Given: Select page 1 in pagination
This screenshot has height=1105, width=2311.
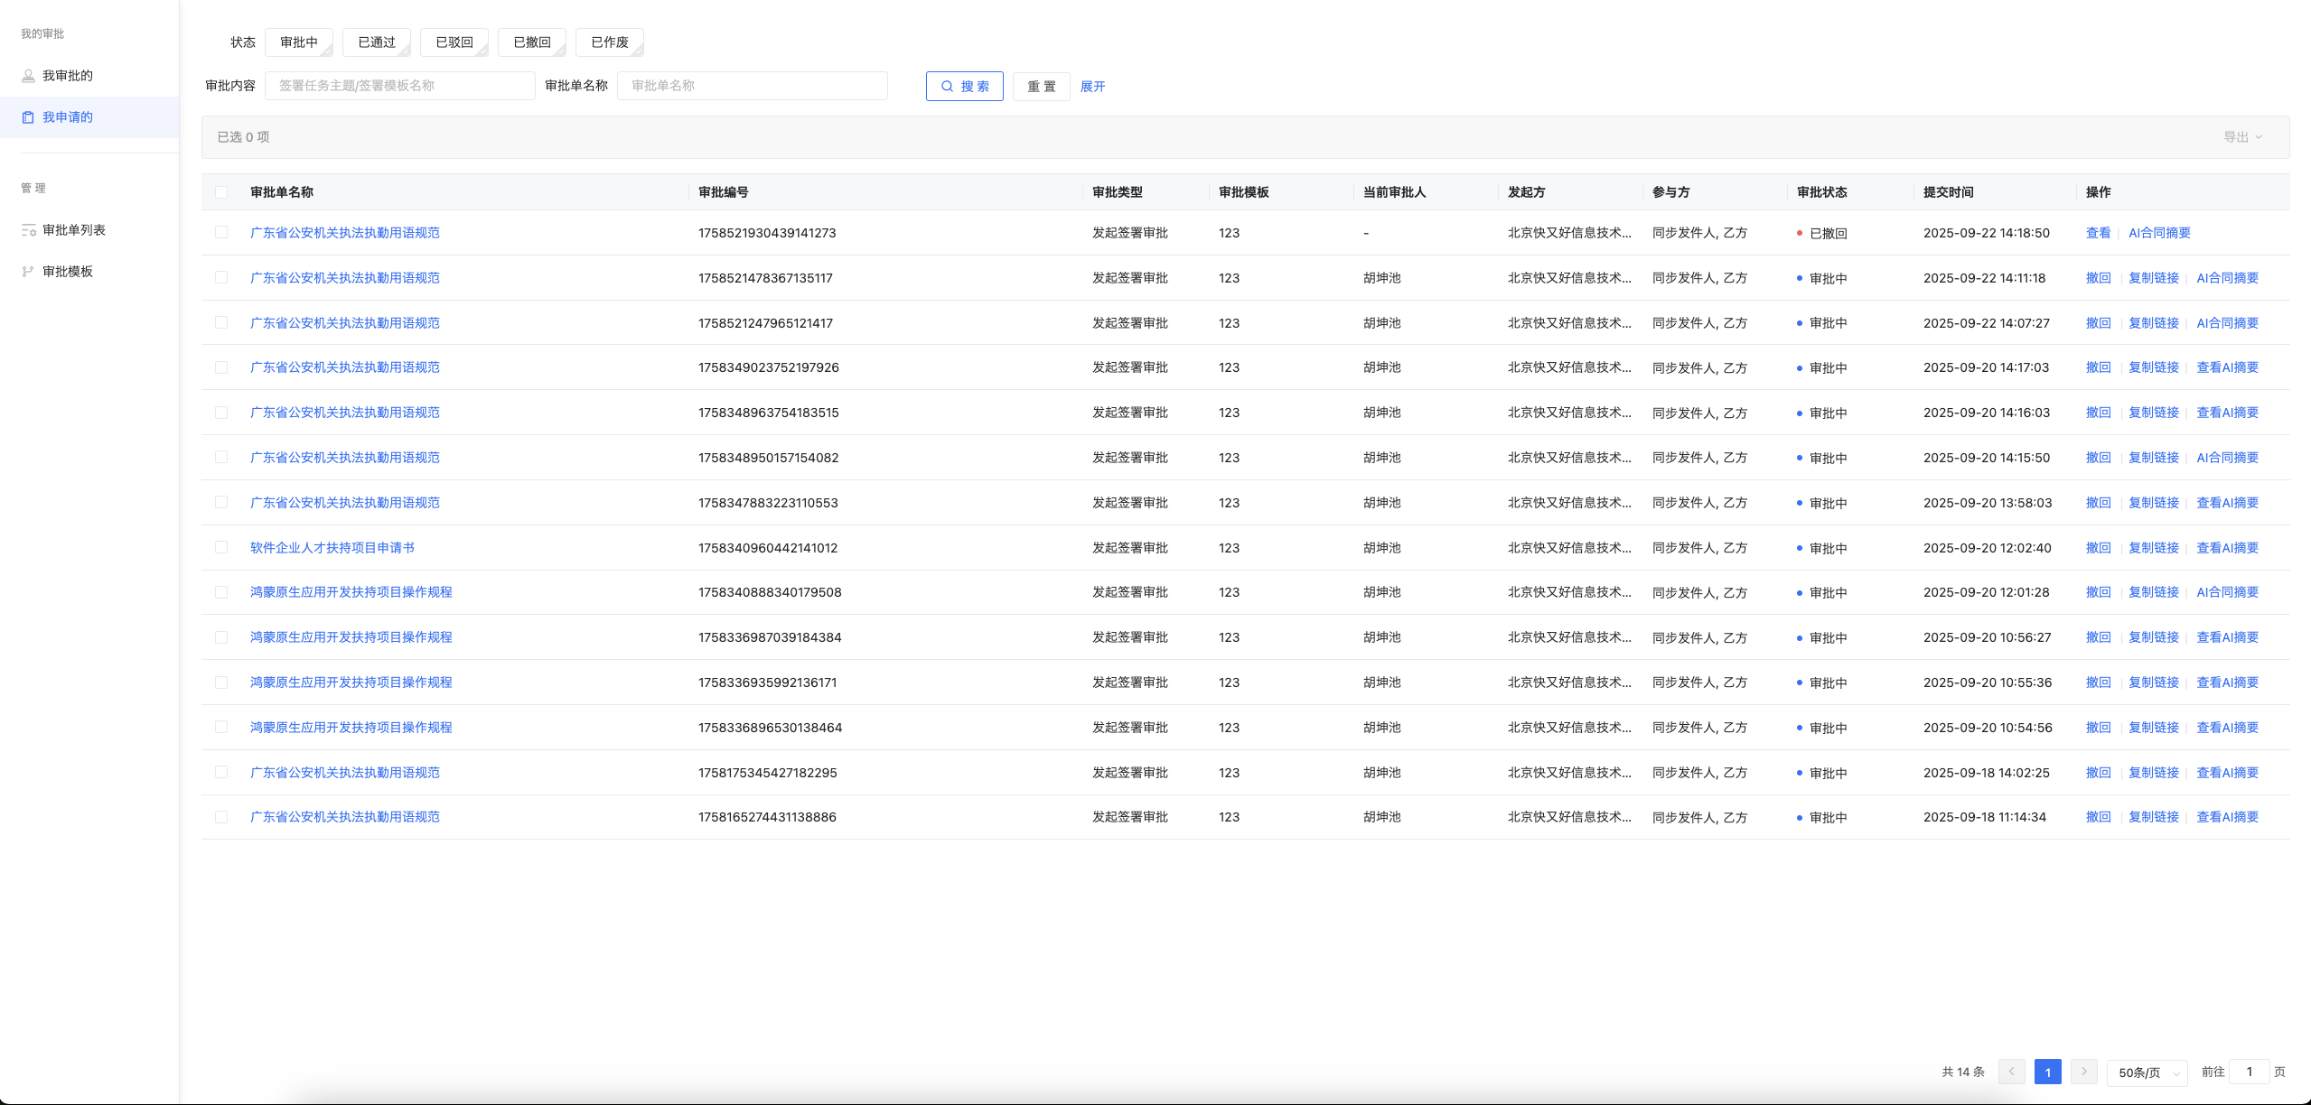Looking at the screenshot, I should coord(2047,1072).
